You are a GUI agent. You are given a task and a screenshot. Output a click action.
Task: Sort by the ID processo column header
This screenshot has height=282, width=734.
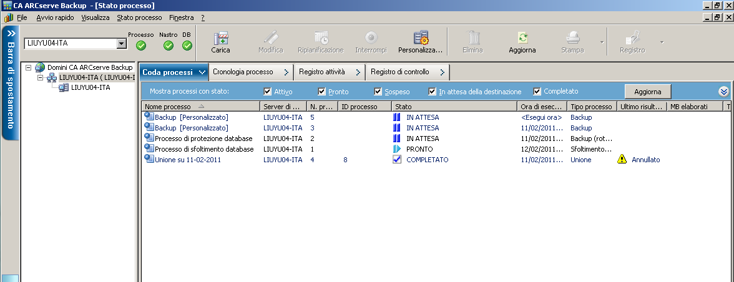(365, 107)
